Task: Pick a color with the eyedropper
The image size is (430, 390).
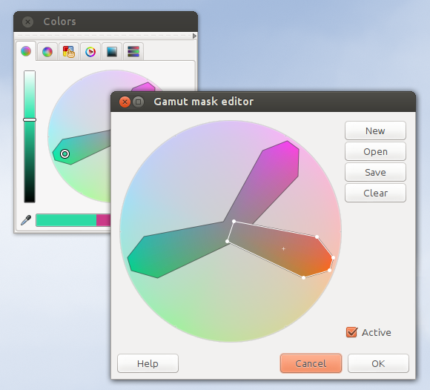Action: tap(26, 220)
